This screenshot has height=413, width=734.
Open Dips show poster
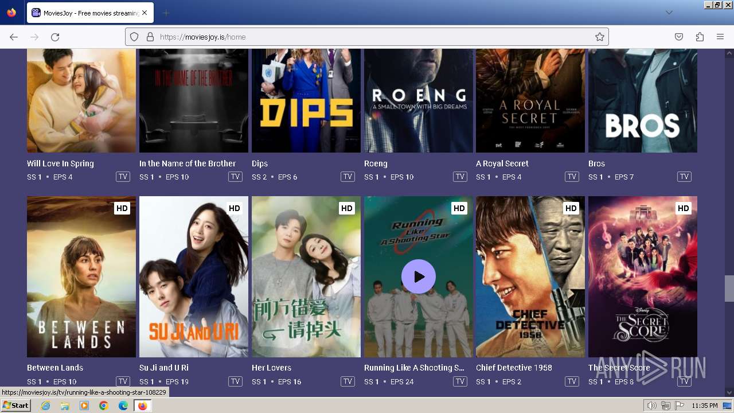(x=306, y=100)
